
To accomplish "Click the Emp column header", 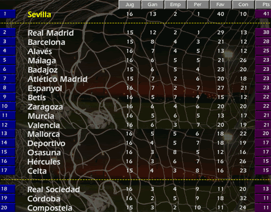I will (x=175, y=4).
